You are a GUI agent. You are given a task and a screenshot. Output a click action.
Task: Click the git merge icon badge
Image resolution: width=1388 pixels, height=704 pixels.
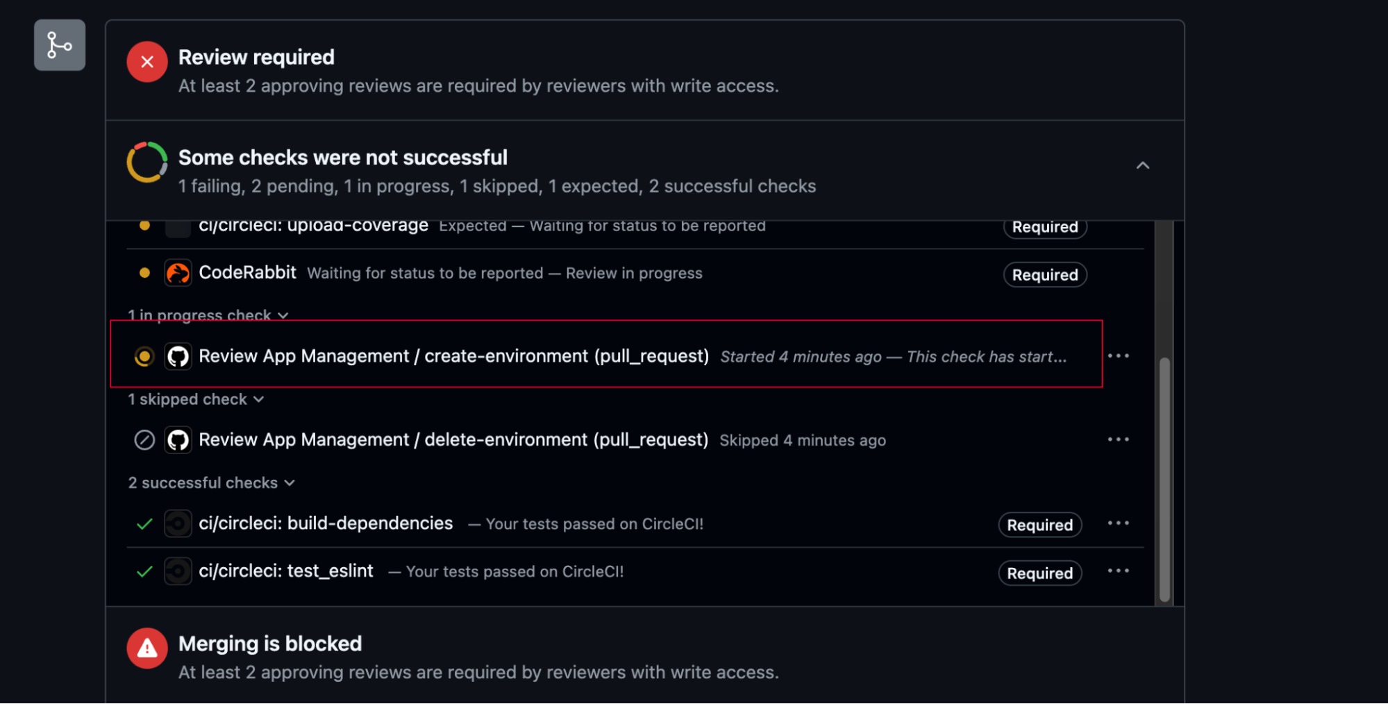click(60, 45)
